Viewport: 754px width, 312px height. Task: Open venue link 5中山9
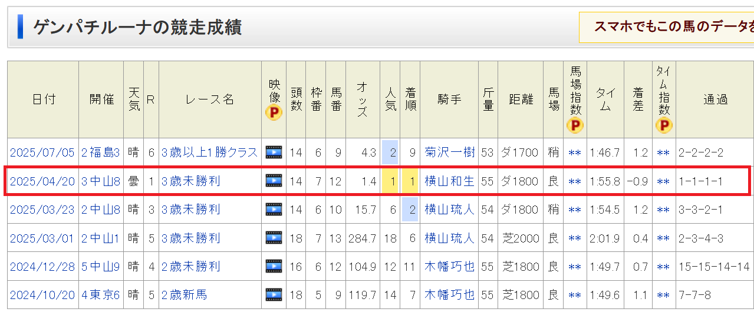[101, 267]
